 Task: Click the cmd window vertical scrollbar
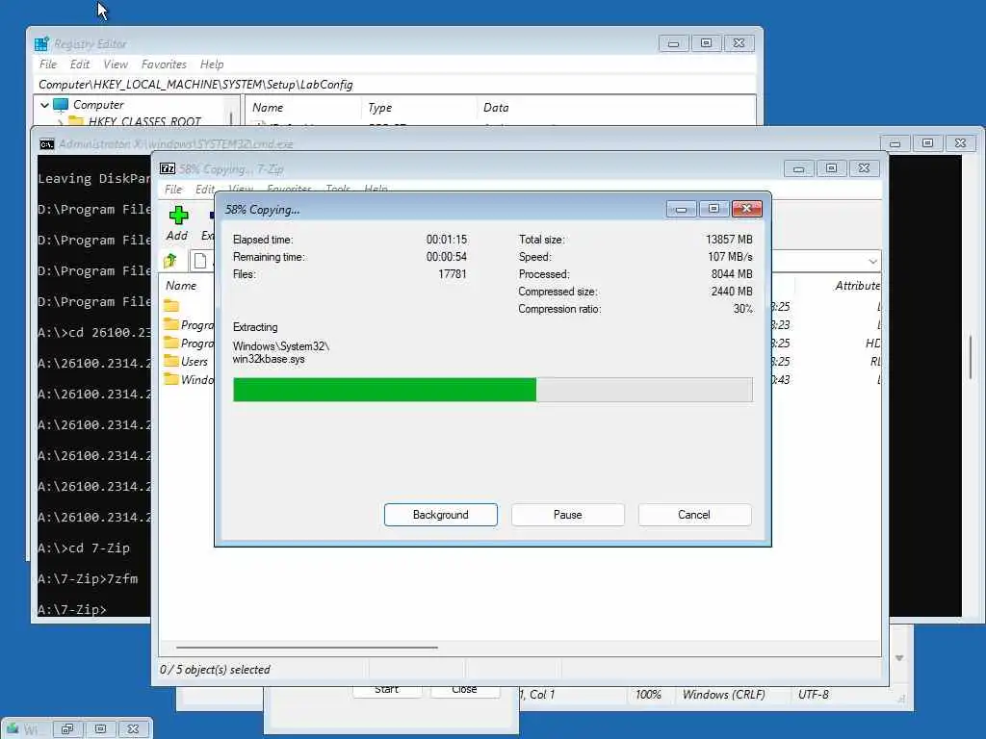coord(971,358)
